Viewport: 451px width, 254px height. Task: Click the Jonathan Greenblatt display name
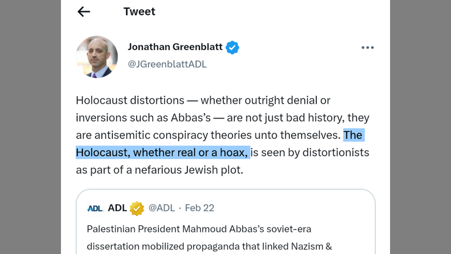tap(175, 47)
